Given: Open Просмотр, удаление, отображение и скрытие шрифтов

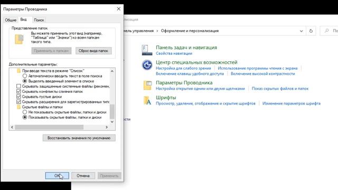Looking at the screenshot, I should 205,103.
